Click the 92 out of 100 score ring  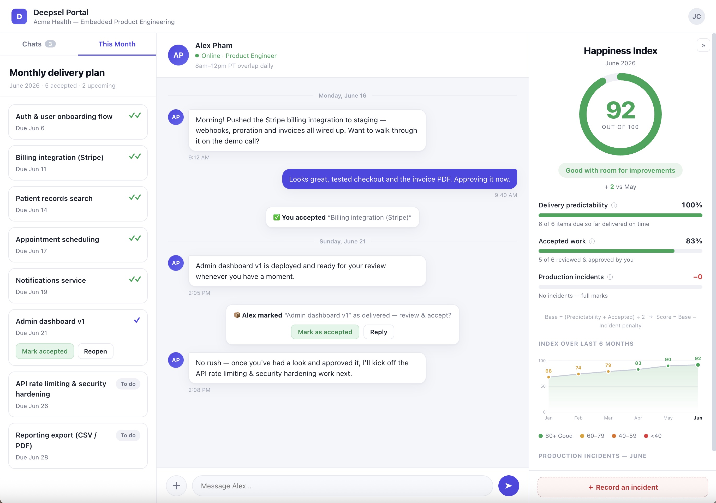click(x=620, y=114)
